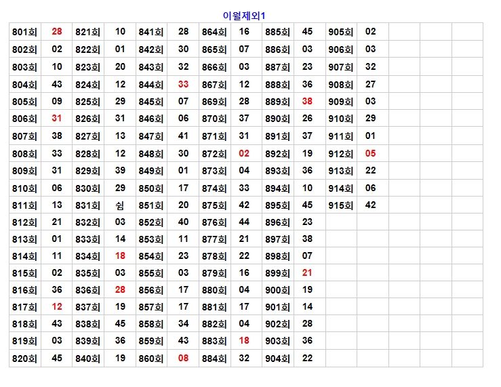This screenshot has width=501, height=387.
Task: Select the 801회 round cell
Action: 24,32
